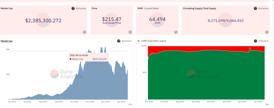Click Jun 2021 label on Market Cap chart
This screenshot has width=274, height=108.
click(12, 102)
